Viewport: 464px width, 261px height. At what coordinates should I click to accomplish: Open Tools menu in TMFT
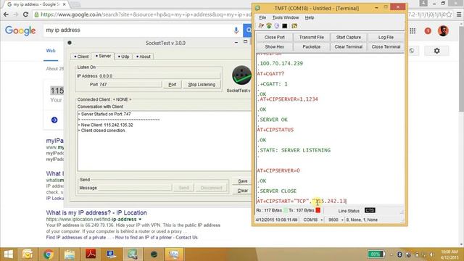277,17
